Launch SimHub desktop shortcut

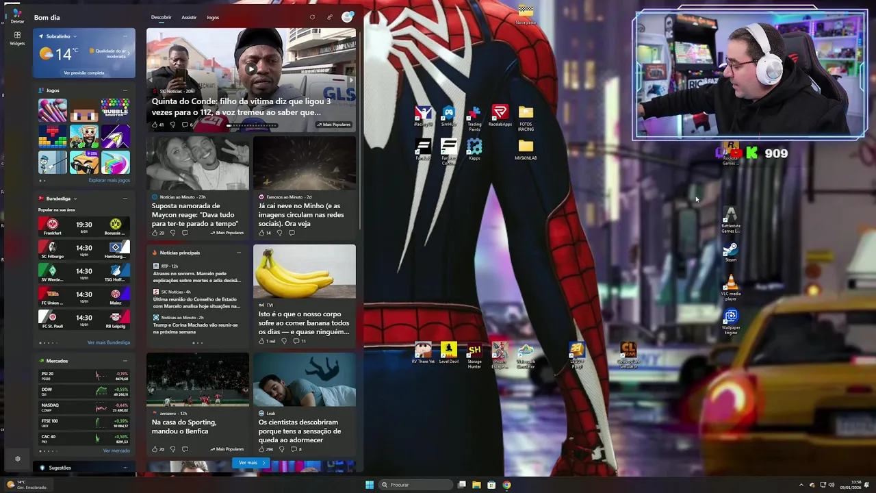point(448,116)
